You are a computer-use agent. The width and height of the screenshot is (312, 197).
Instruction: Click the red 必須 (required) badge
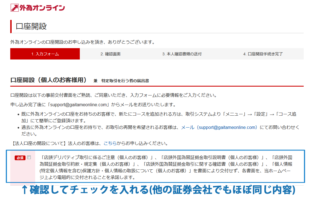tap(20, 157)
